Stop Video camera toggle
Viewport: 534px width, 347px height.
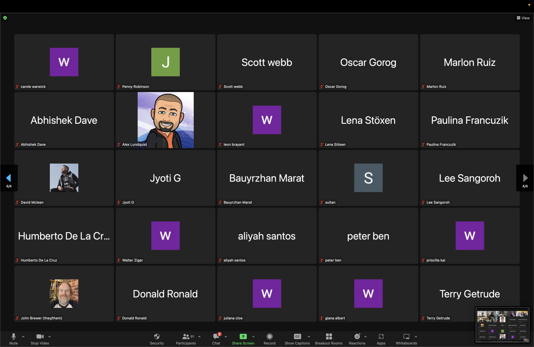[x=40, y=339]
